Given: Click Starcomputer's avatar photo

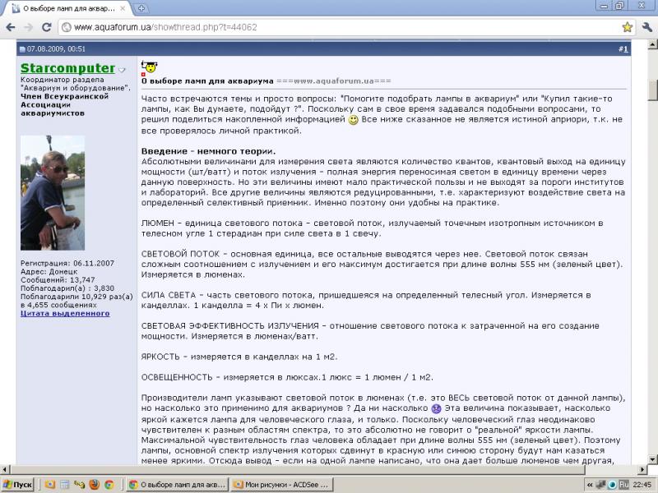Looking at the screenshot, I should coord(53,193).
